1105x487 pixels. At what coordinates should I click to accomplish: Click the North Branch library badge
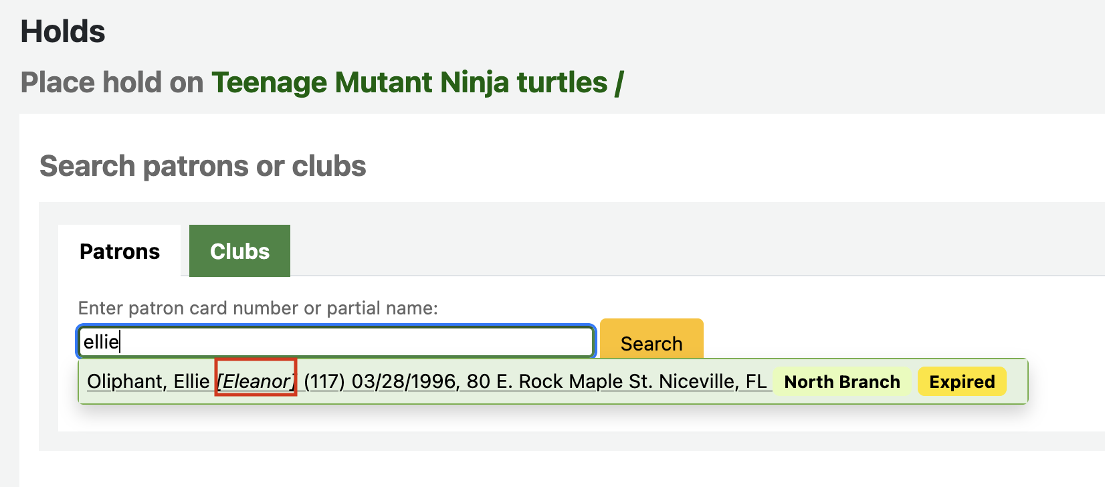click(x=841, y=382)
